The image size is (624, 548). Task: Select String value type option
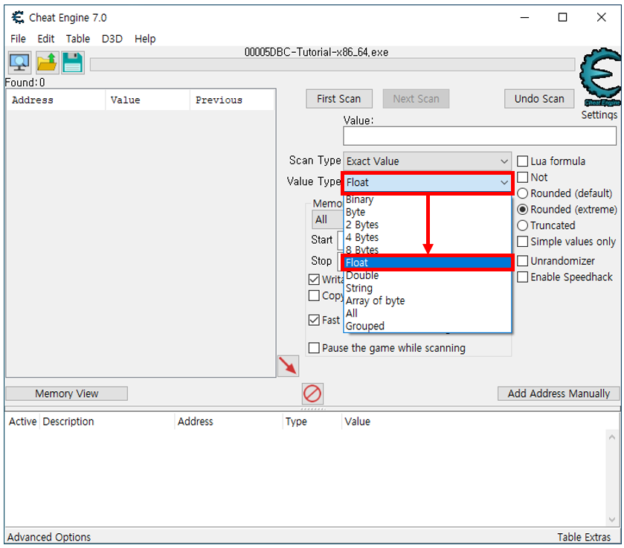point(427,288)
